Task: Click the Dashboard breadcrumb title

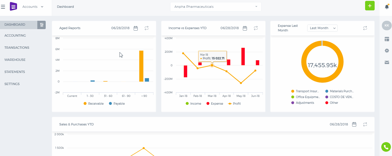Action: tap(65, 7)
